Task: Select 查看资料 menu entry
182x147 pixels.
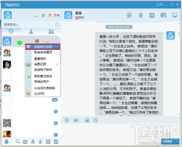Action: [40, 59]
